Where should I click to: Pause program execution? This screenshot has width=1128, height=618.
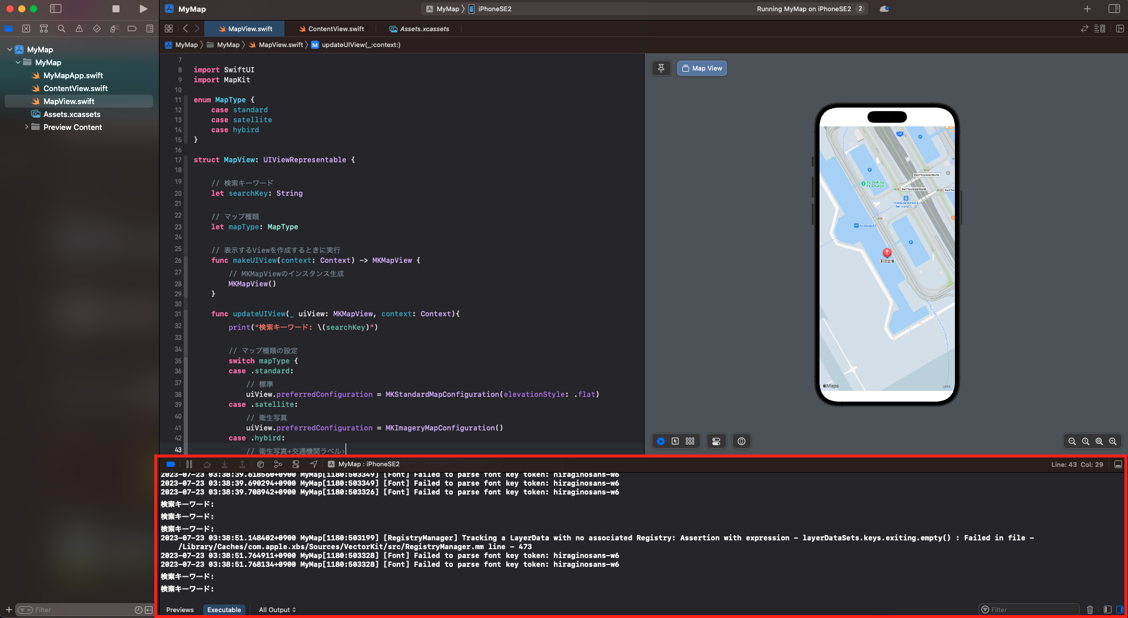tap(189, 464)
